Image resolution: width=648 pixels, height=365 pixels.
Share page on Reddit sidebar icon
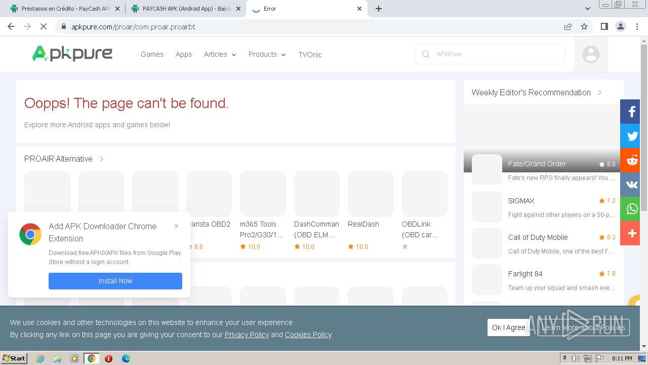pos(631,160)
